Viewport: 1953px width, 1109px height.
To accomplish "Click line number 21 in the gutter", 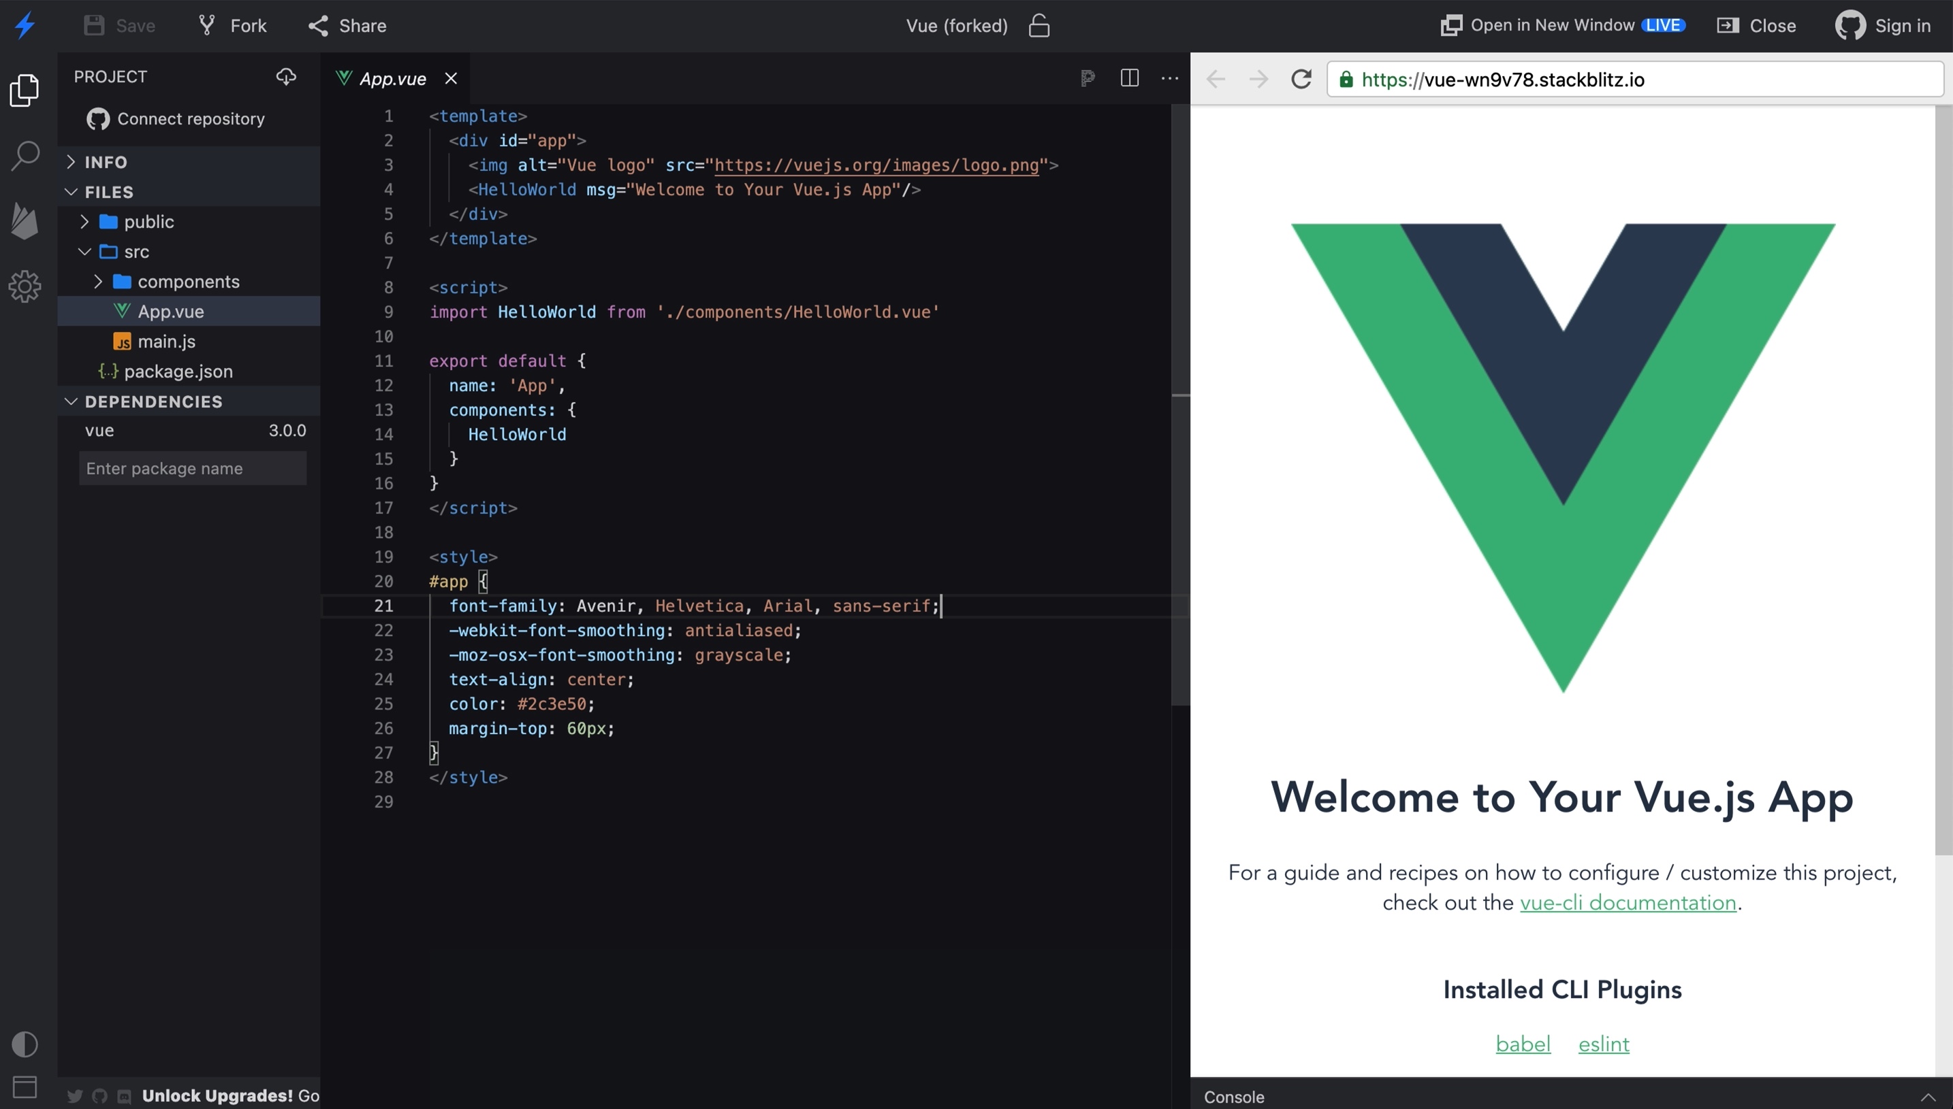I will pyautogui.click(x=383, y=606).
